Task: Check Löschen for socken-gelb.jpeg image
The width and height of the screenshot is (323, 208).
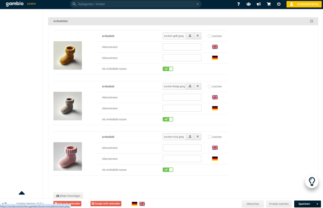Action: (x=210, y=36)
